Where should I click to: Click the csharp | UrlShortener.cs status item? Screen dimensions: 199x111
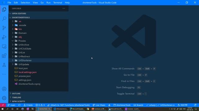[x=160, y=105]
